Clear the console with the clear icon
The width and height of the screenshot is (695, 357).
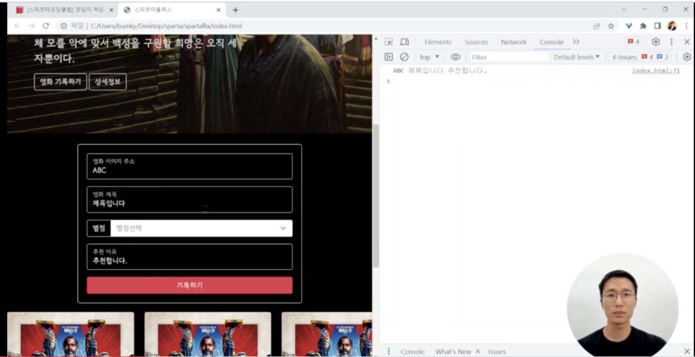[404, 57]
